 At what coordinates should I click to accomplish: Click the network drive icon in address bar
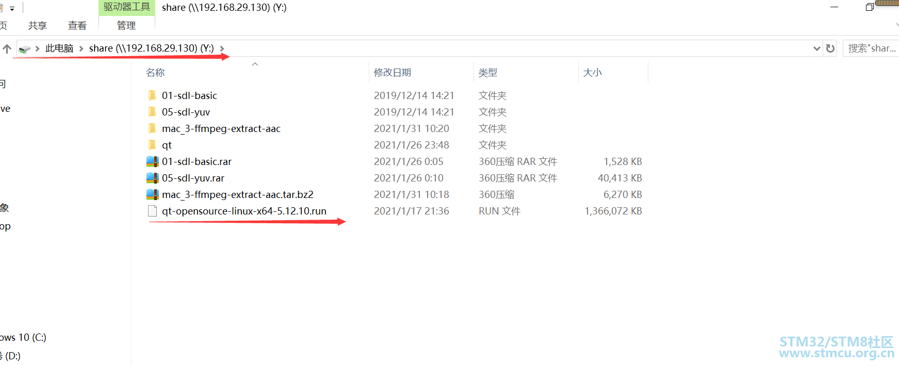coord(24,48)
